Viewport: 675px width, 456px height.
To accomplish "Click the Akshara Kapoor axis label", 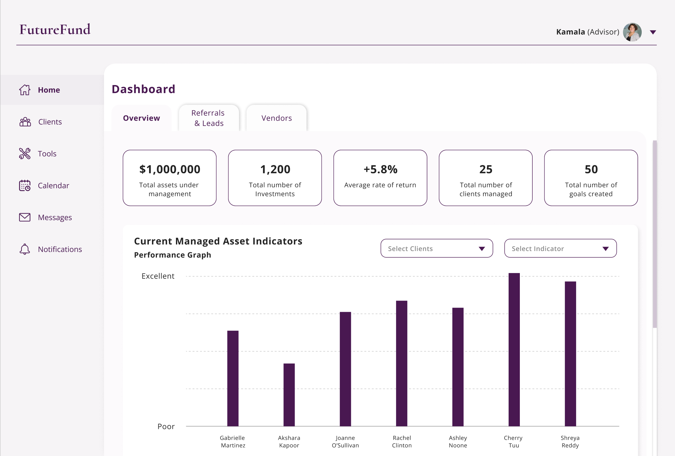I will click(x=289, y=442).
